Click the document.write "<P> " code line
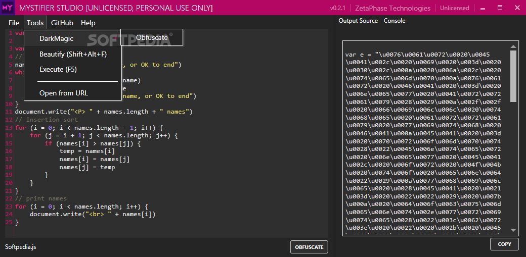Viewport: 526px width, 257px height. (x=104, y=112)
